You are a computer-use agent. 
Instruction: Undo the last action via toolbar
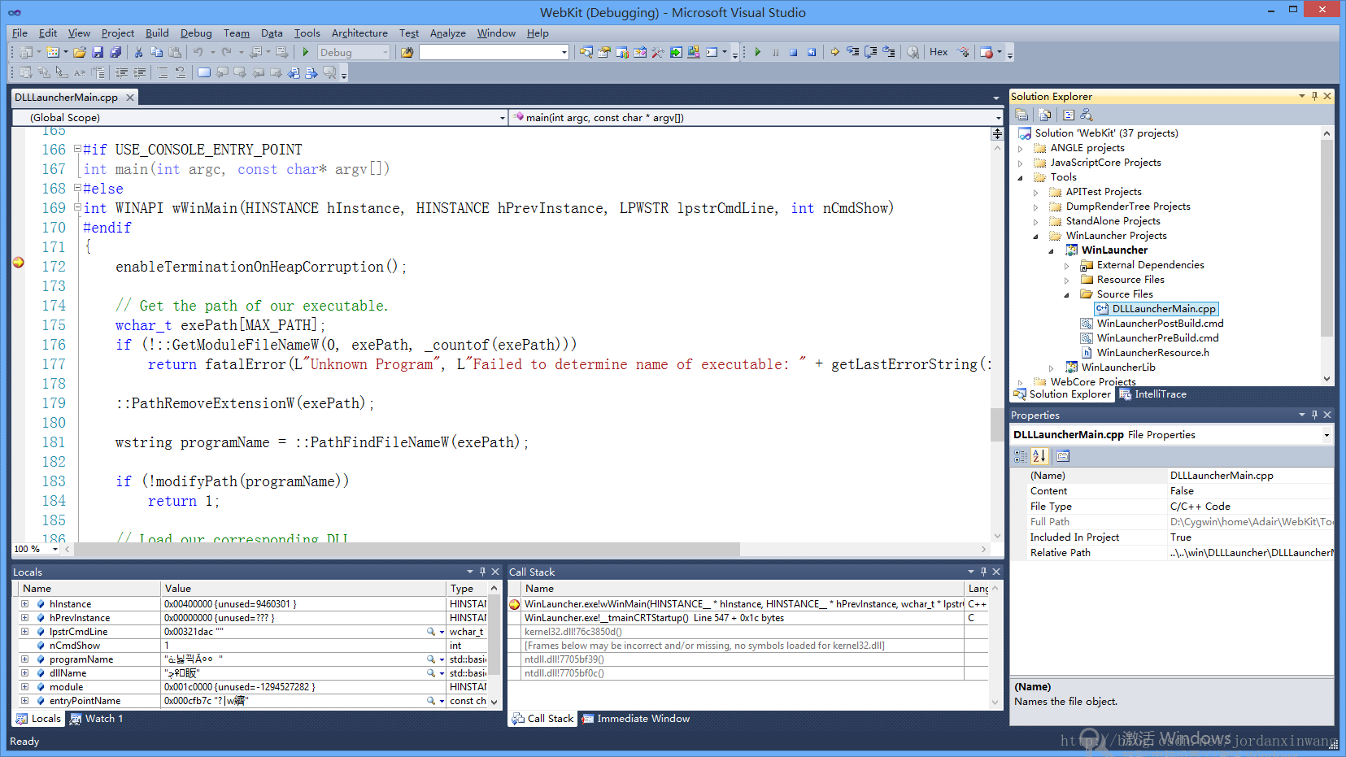pos(198,52)
